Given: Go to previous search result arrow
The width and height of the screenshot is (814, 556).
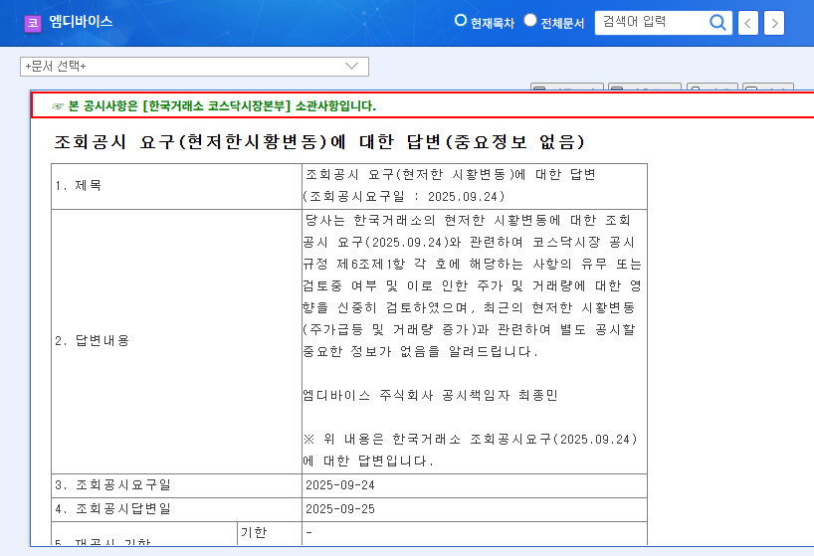Looking at the screenshot, I should click(x=748, y=23).
